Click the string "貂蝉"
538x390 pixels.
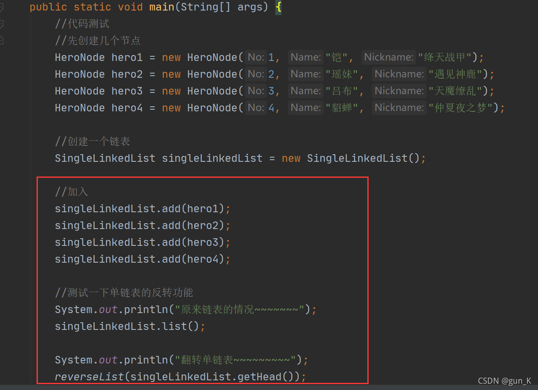(341, 108)
